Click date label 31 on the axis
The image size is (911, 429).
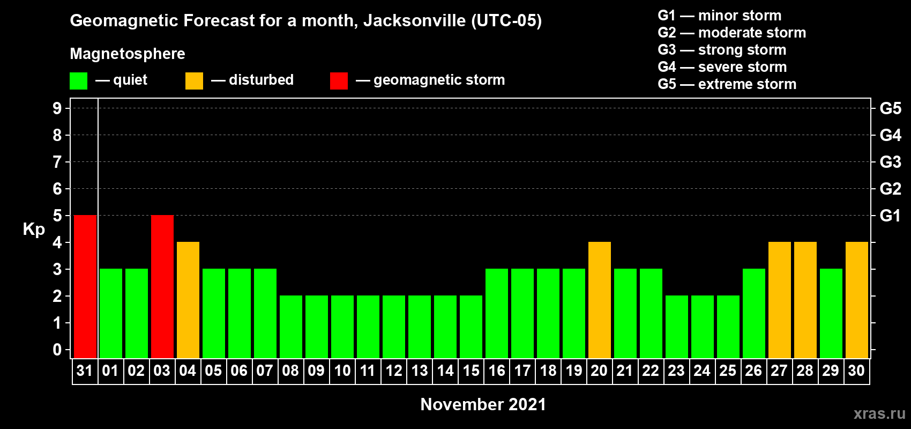[x=85, y=371]
